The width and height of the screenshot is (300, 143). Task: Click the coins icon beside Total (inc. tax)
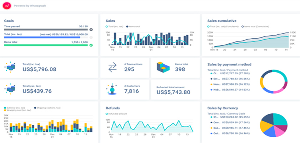tap(10, 67)
